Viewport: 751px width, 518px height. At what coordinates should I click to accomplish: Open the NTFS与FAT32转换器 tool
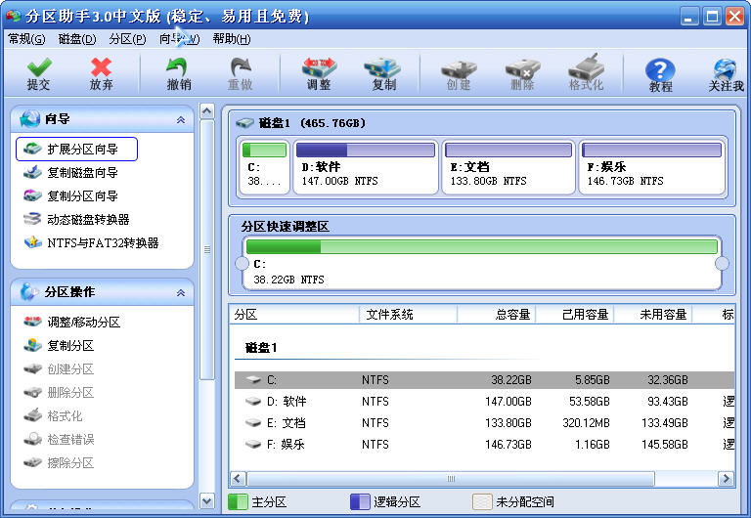(x=103, y=243)
